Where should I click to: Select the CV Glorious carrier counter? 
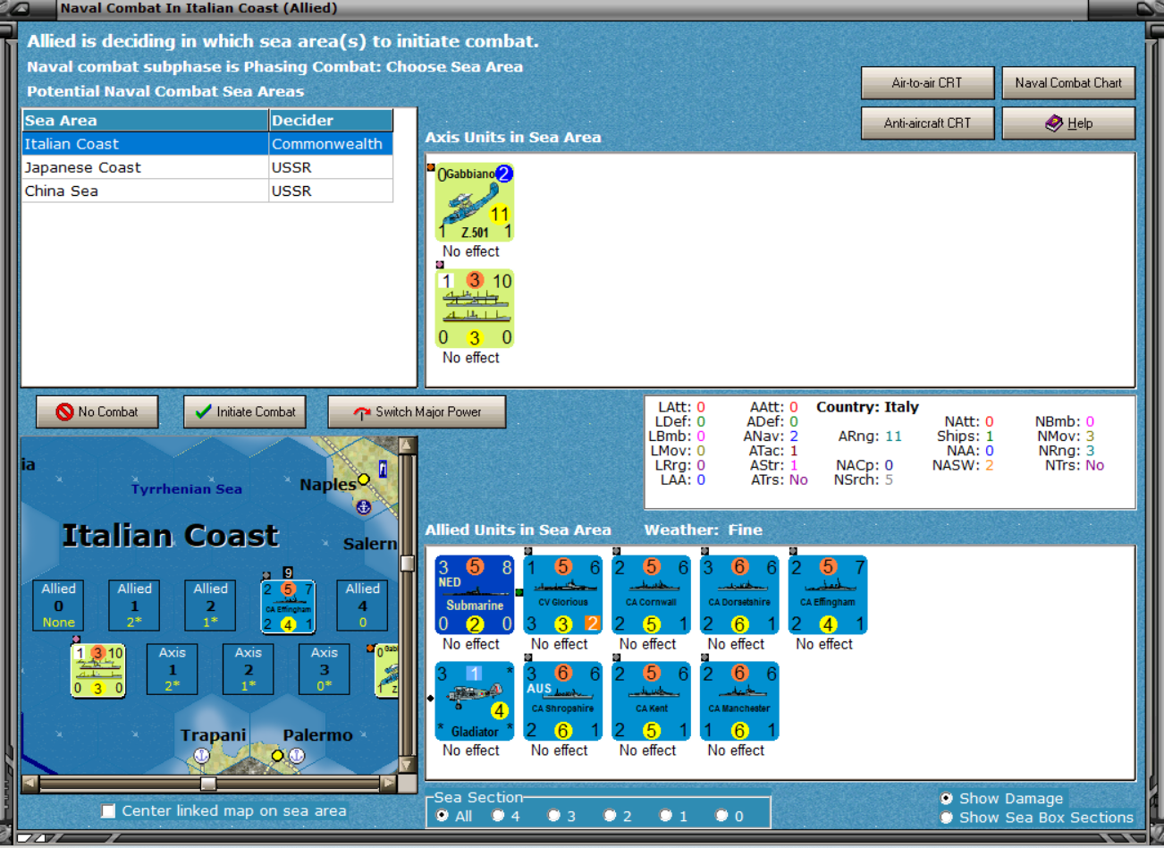click(x=563, y=595)
